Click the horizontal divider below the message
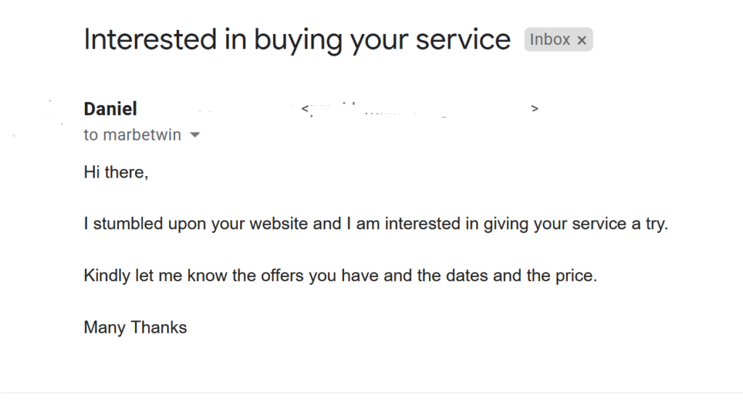Screen dimensions: 743x406 coord(371,393)
